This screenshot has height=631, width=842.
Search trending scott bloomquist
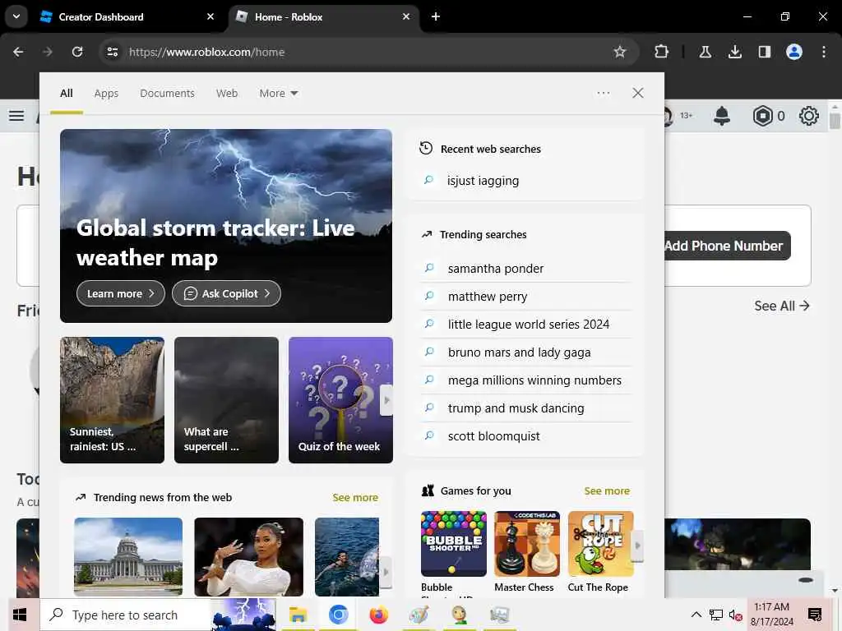526,435
